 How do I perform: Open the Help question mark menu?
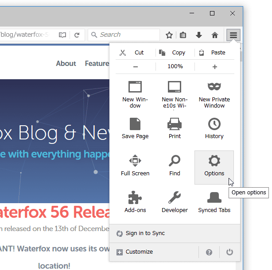tap(209, 252)
